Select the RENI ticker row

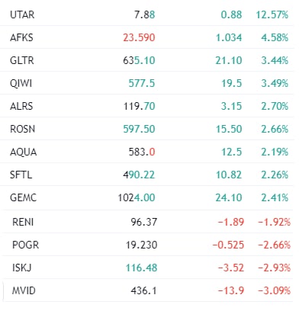[147, 222]
